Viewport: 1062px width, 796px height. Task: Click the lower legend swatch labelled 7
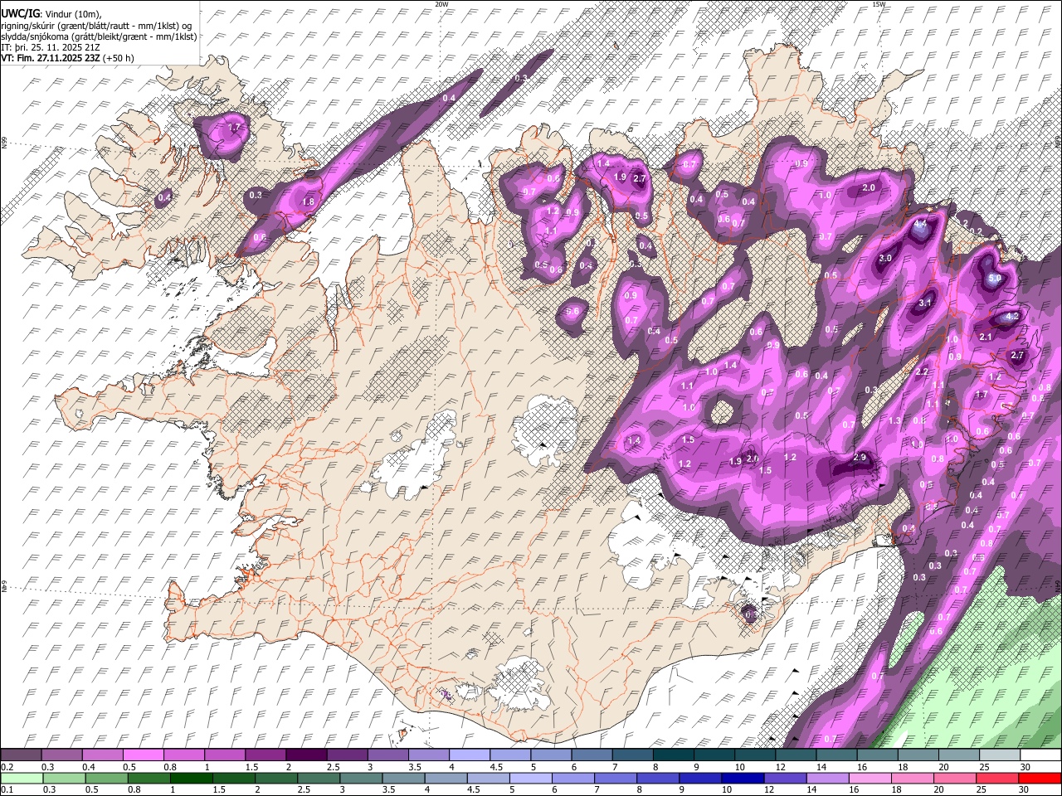pos(615,778)
